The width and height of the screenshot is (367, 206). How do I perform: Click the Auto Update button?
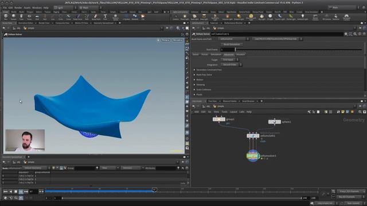coord(353,203)
